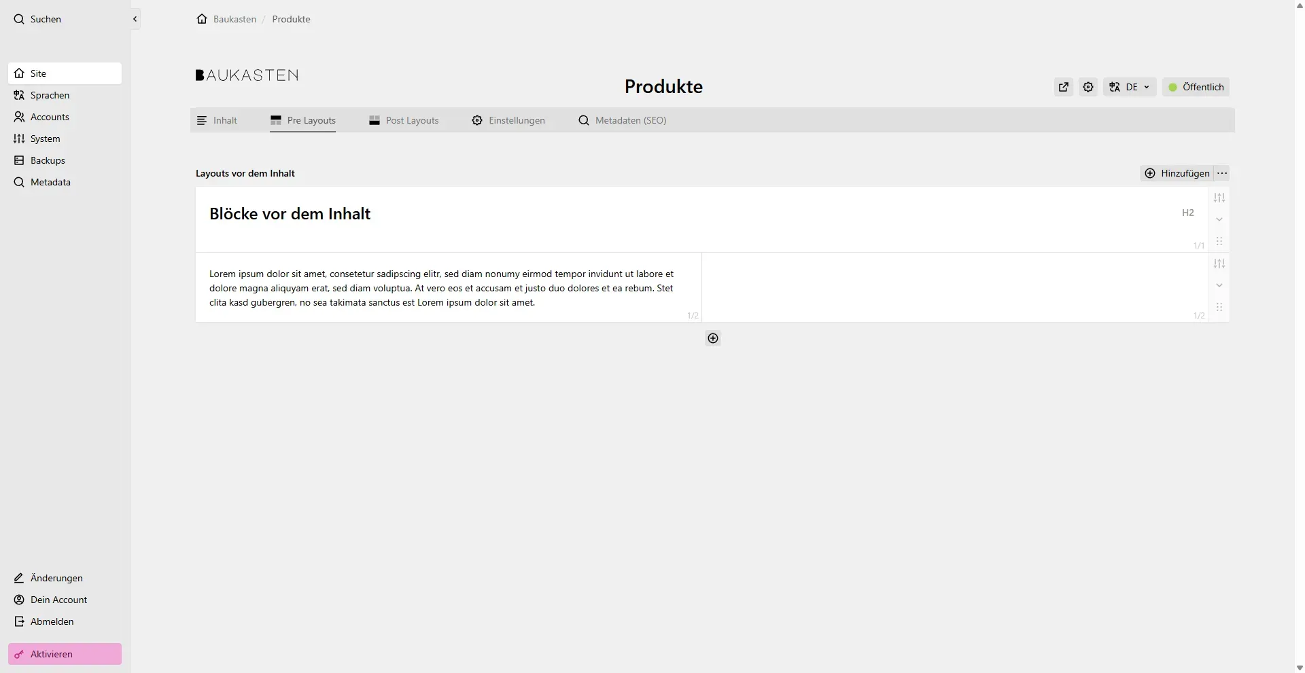Open settings of the two-column layout row
The image size is (1305, 673).
[1219, 263]
